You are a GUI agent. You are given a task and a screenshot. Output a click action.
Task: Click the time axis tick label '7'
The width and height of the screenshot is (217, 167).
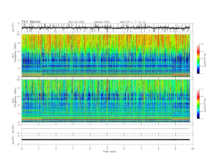pyautogui.click(x=141, y=149)
